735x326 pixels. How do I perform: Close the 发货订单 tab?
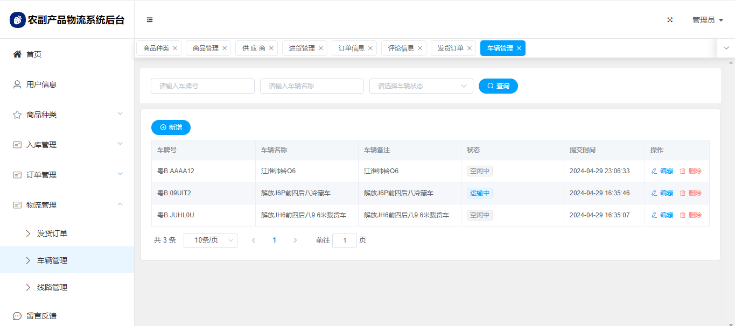click(x=470, y=48)
